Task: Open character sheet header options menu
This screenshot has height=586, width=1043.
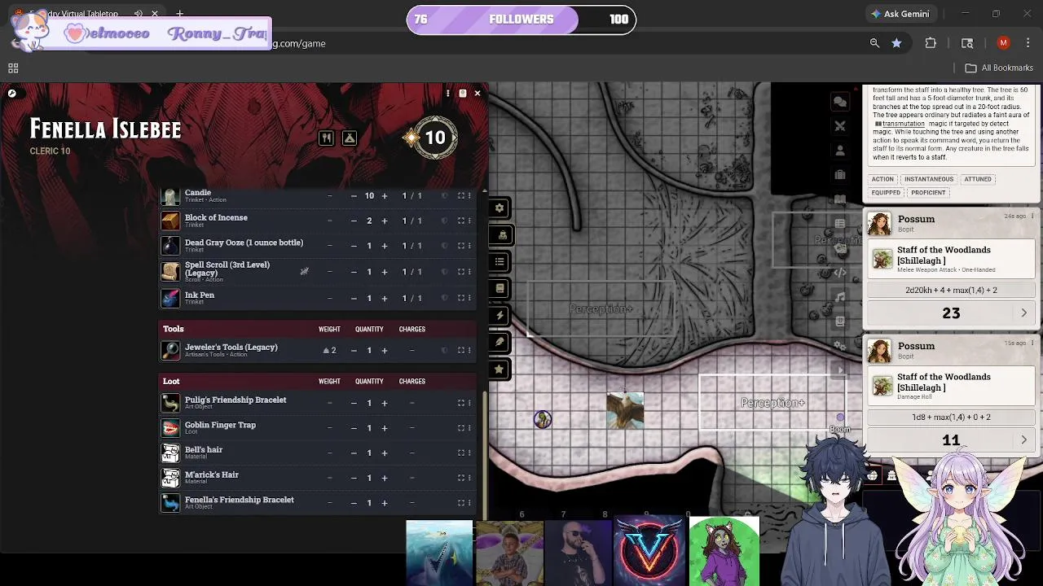Action: 447,94
